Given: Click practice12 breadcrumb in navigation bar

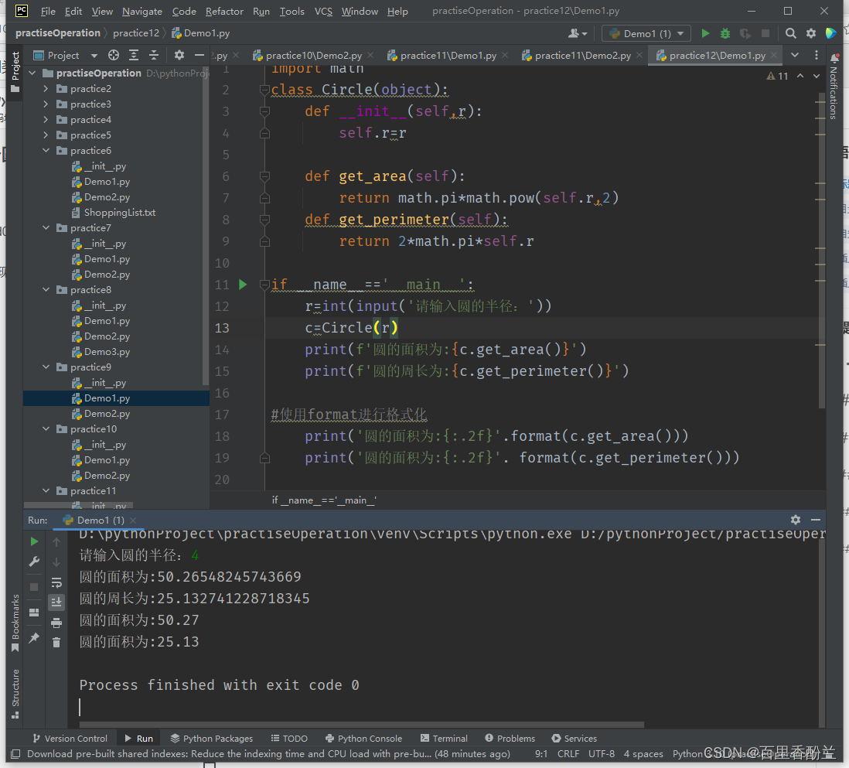Looking at the screenshot, I should [x=136, y=33].
